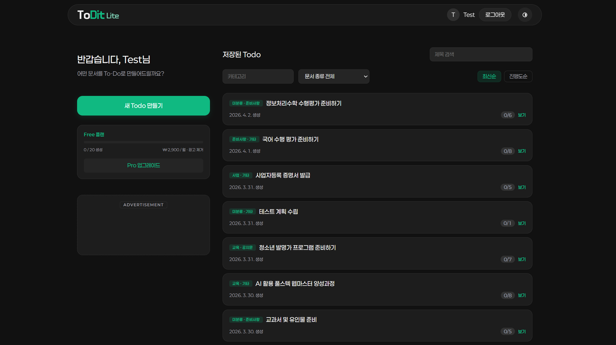The image size is (616, 345).
Task: Select the 청소년 발명가 프로그램 준비하기 title
Action: tap(297, 248)
